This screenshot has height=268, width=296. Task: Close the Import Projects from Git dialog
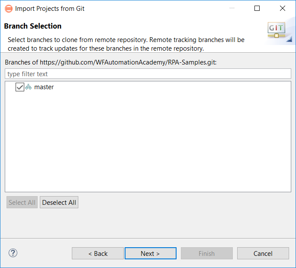[x=283, y=8]
